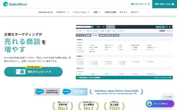The image size is (177, 110).
Task: Check 全てチェック under 中途媒体
Action: tap(77, 43)
